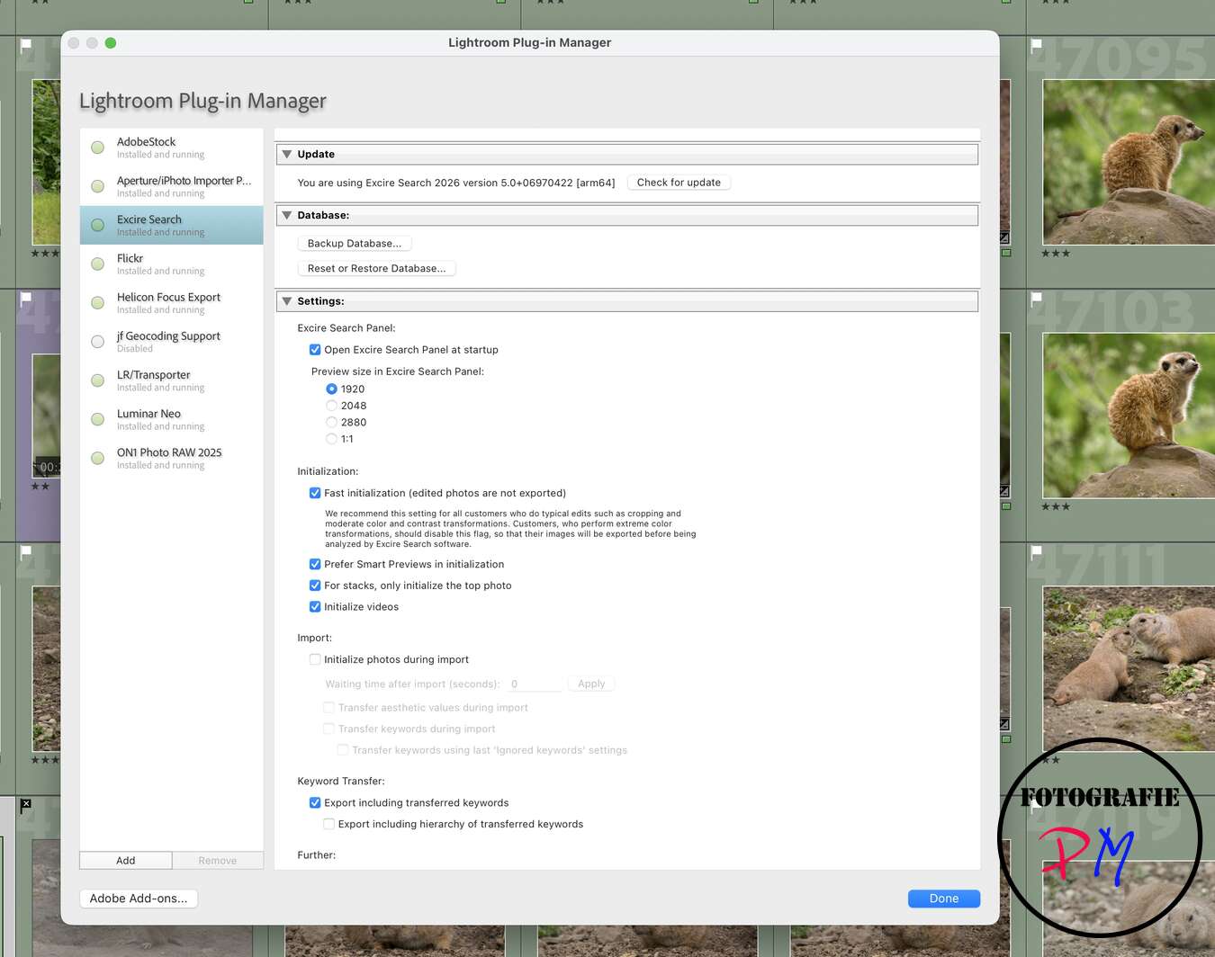Click 'Excire Search Panel:' settings label
The height and width of the screenshot is (957, 1215).
click(x=346, y=328)
